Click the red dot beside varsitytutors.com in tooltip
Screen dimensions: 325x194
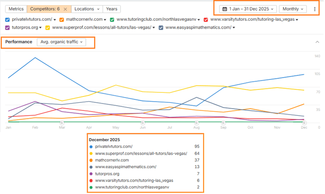point(91,181)
